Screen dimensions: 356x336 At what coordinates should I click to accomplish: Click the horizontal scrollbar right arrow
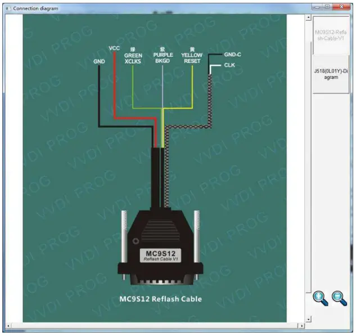tap(301, 326)
